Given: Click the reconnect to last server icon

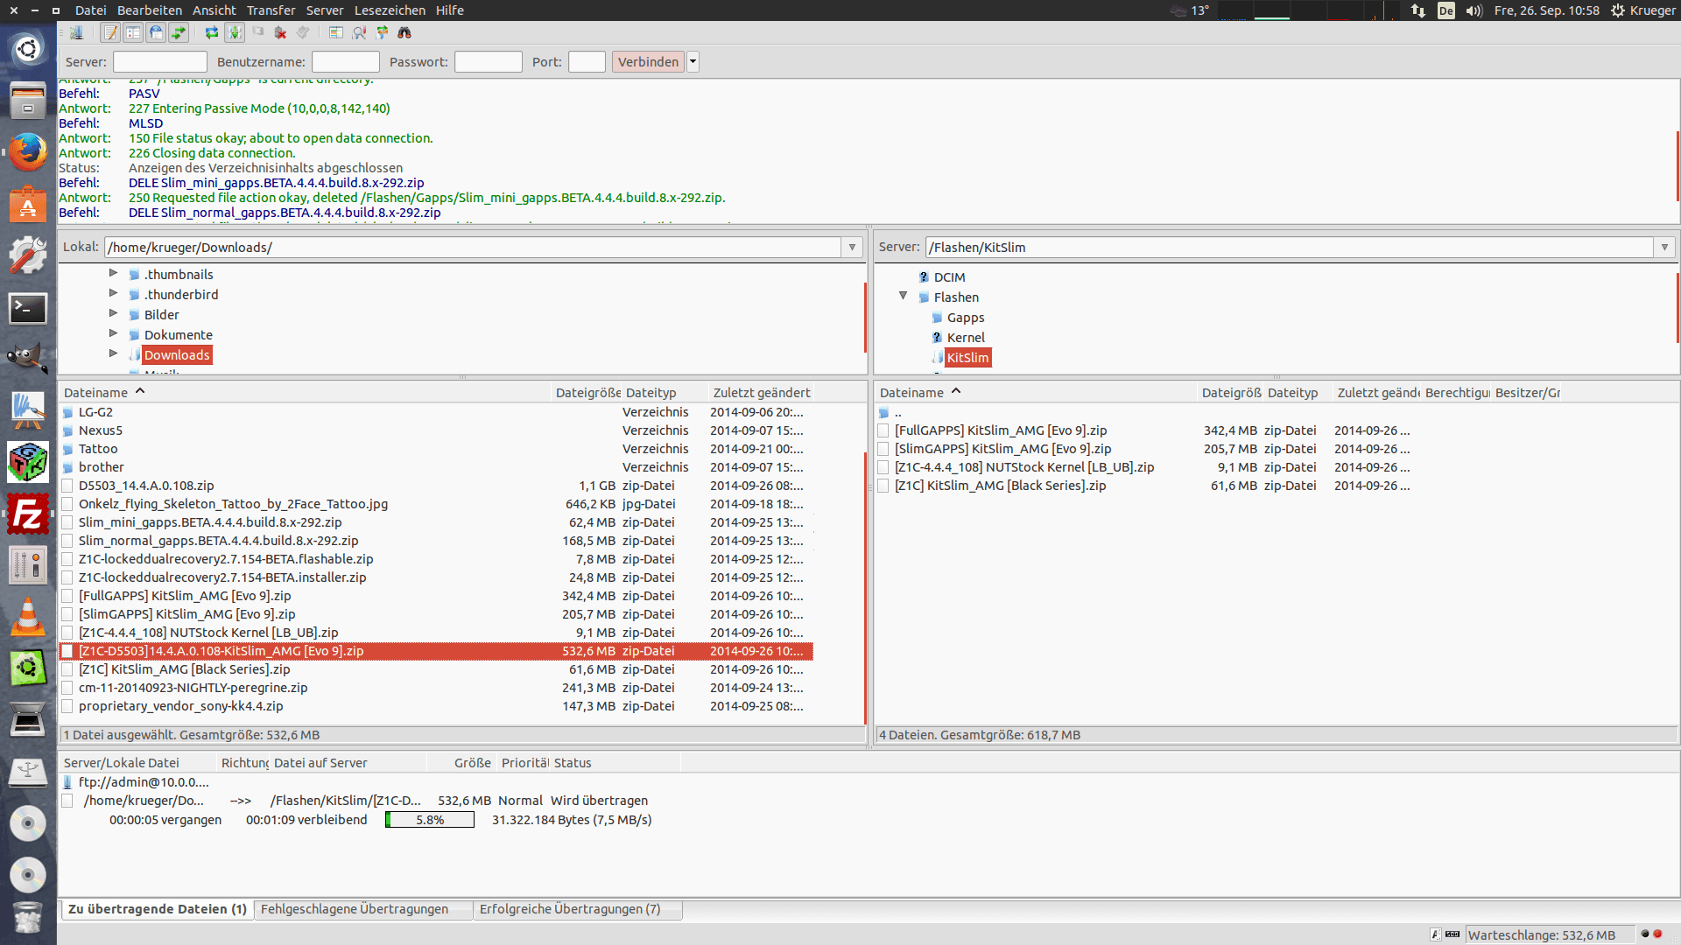Looking at the screenshot, I should [303, 32].
